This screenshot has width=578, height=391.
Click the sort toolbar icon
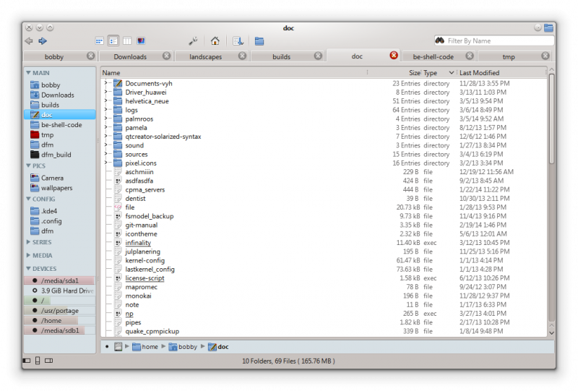(238, 41)
